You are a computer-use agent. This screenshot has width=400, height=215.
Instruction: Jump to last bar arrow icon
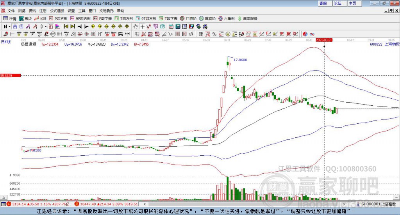click(73, 27)
